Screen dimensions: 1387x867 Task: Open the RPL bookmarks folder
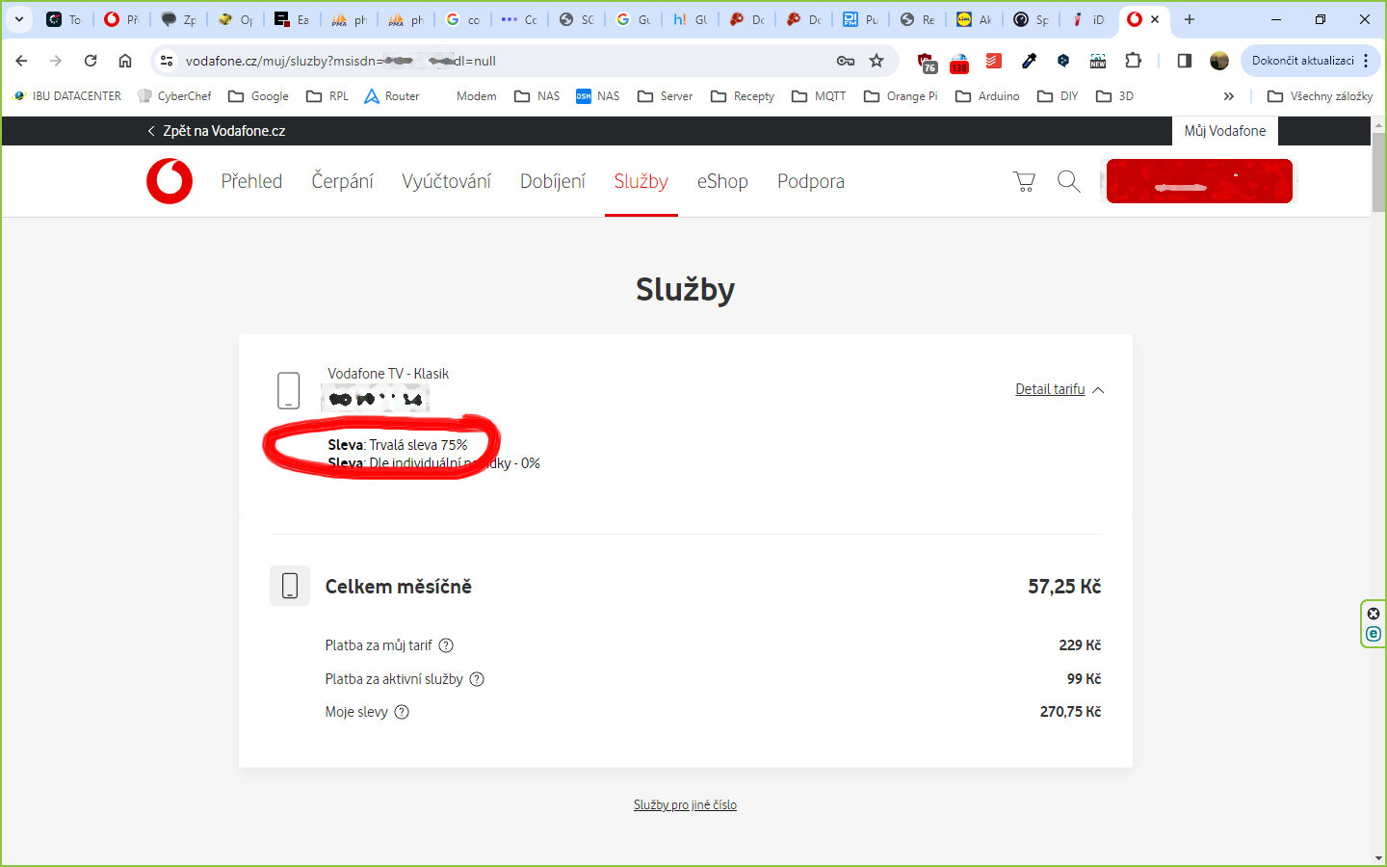tap(327, 96)
